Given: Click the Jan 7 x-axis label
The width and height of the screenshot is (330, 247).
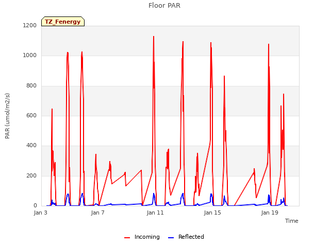Looking at the screenshot, I should coord(97,213).
